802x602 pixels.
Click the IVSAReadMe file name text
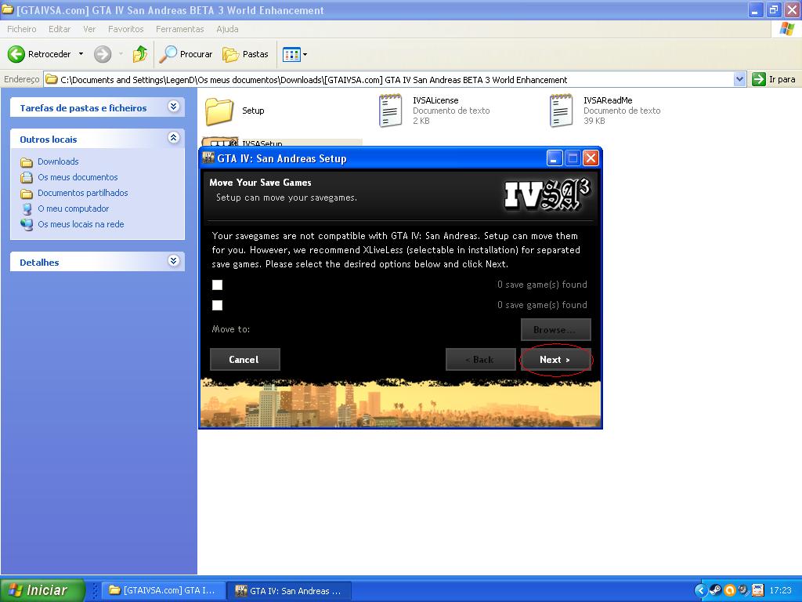pos(608,100)
